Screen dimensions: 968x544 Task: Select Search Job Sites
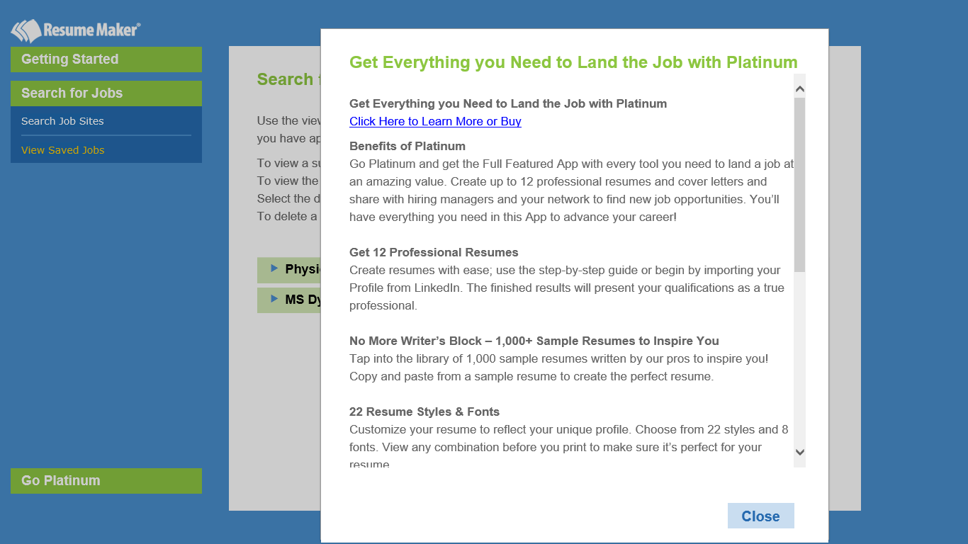(62, 121)
